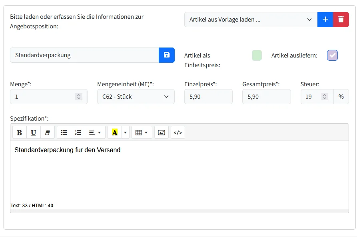
Task: Disable the Artikel ausliefern checkbox
Action: (332, 55)
